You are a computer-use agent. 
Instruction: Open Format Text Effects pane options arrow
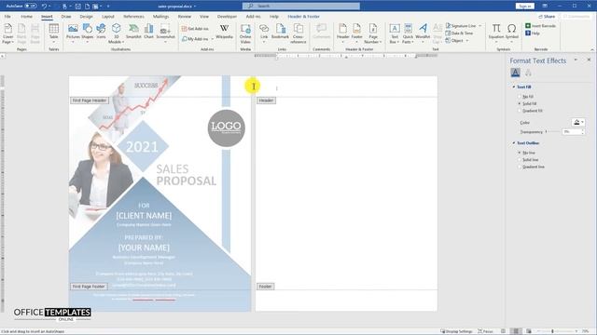[x=576, y=60]
